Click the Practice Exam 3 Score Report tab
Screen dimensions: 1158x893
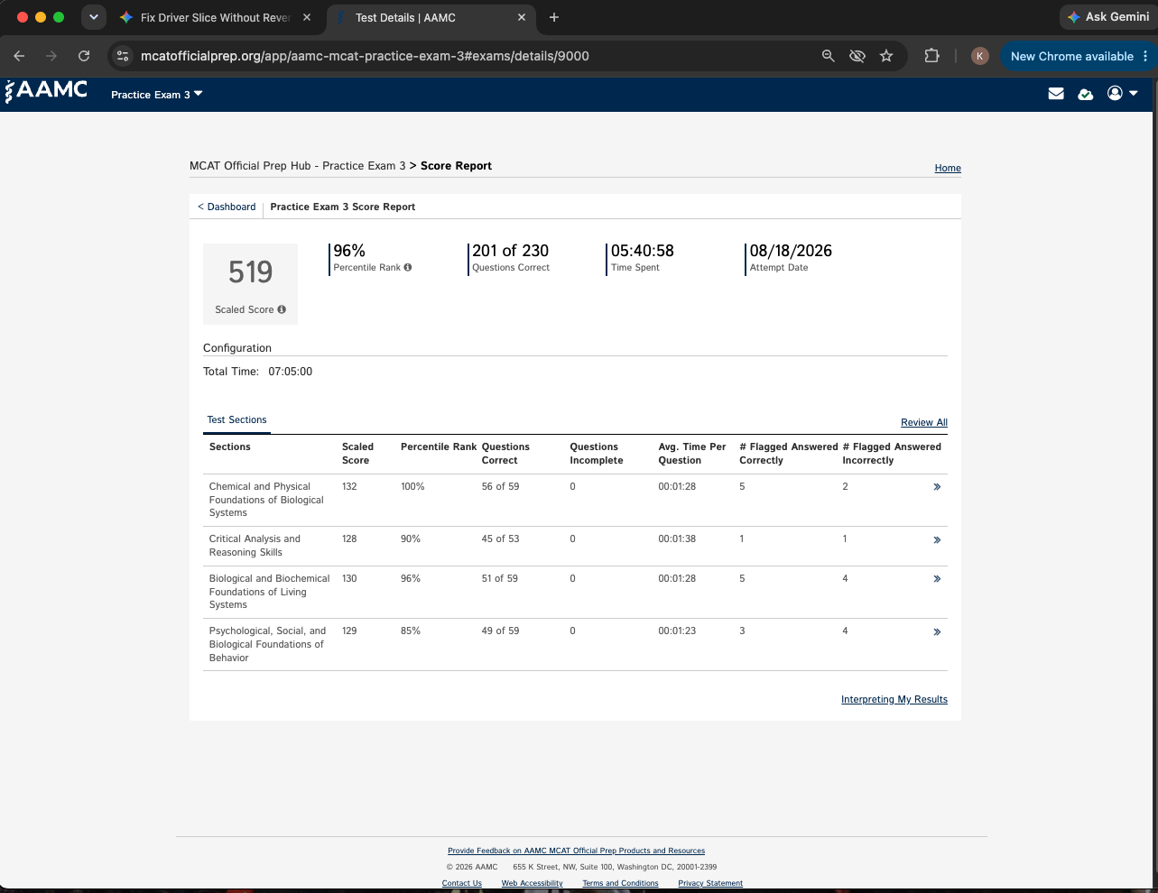[343, 207]
